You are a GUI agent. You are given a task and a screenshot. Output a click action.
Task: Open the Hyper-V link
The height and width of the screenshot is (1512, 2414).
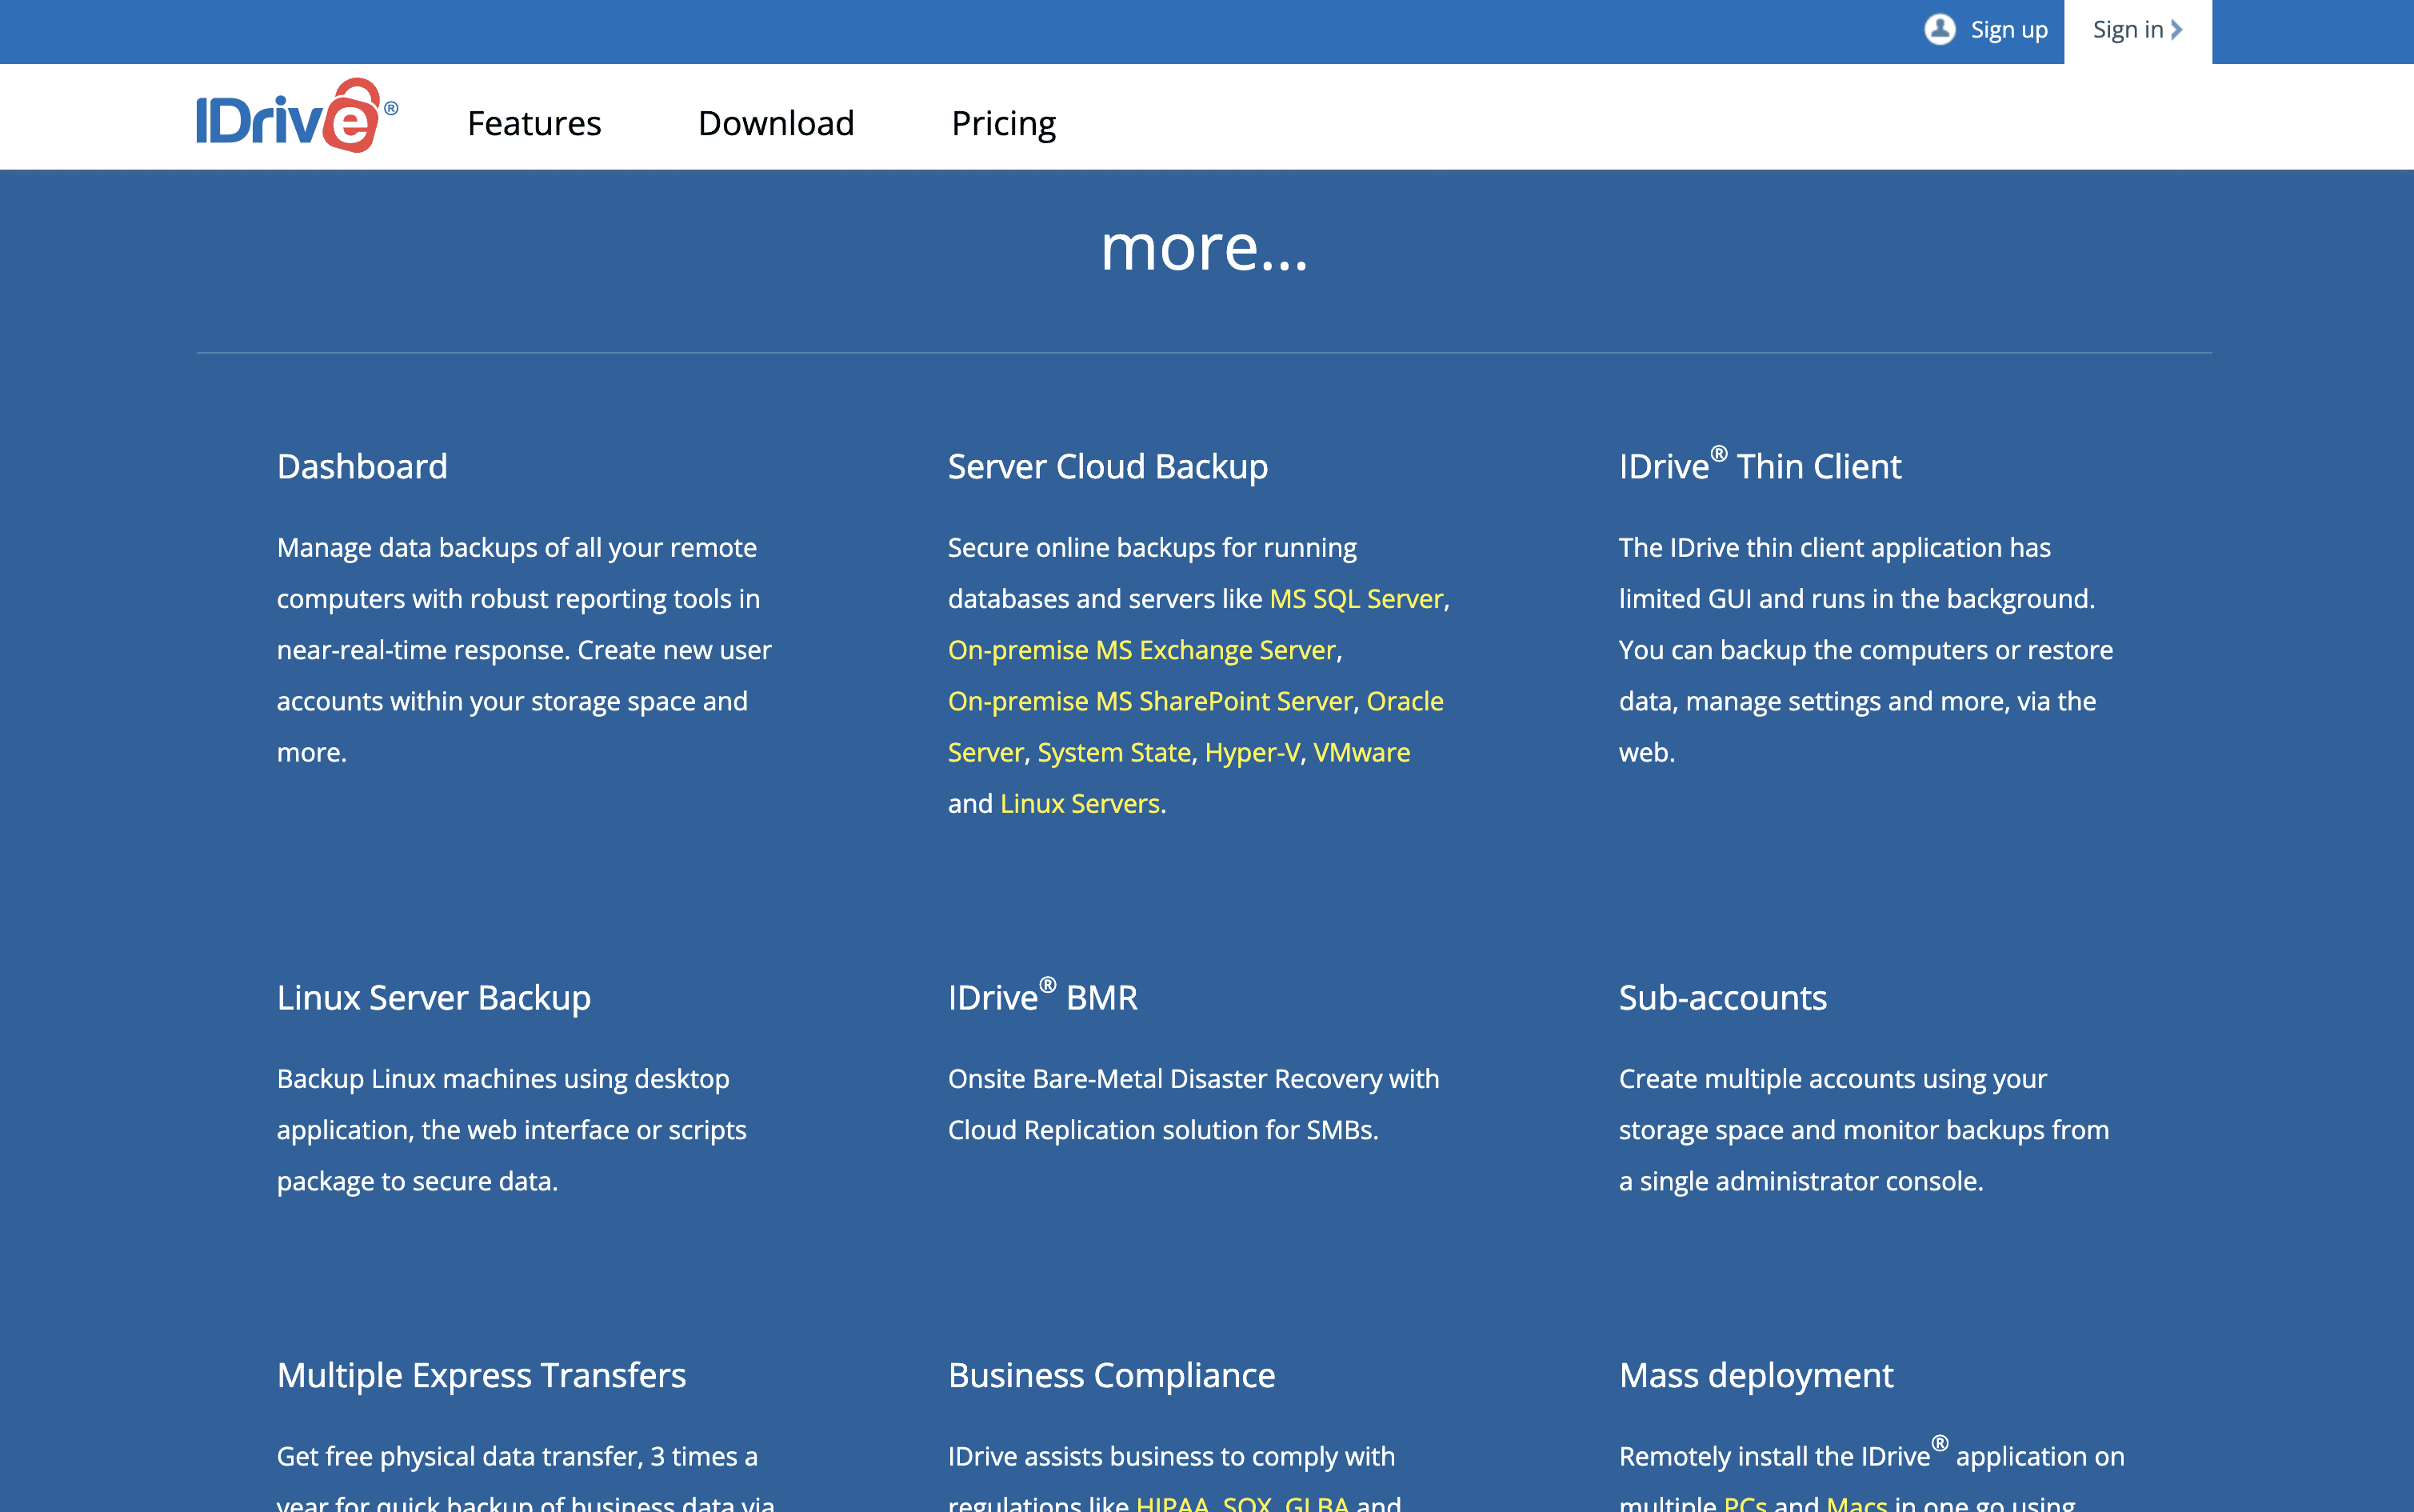click(x=1253, y=751)
